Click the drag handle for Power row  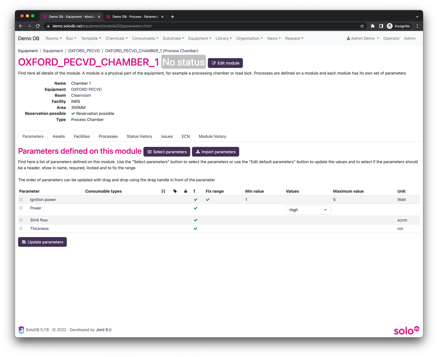[x=21, y=208]
